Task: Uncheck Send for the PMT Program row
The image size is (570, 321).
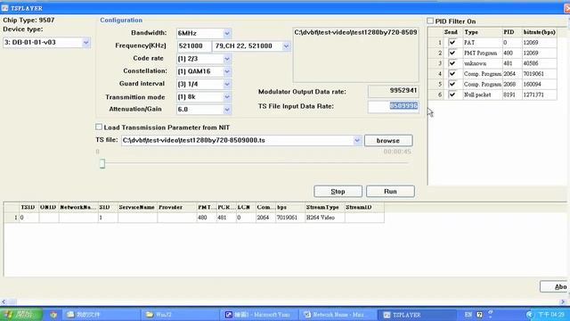Action: coord(452,53)
